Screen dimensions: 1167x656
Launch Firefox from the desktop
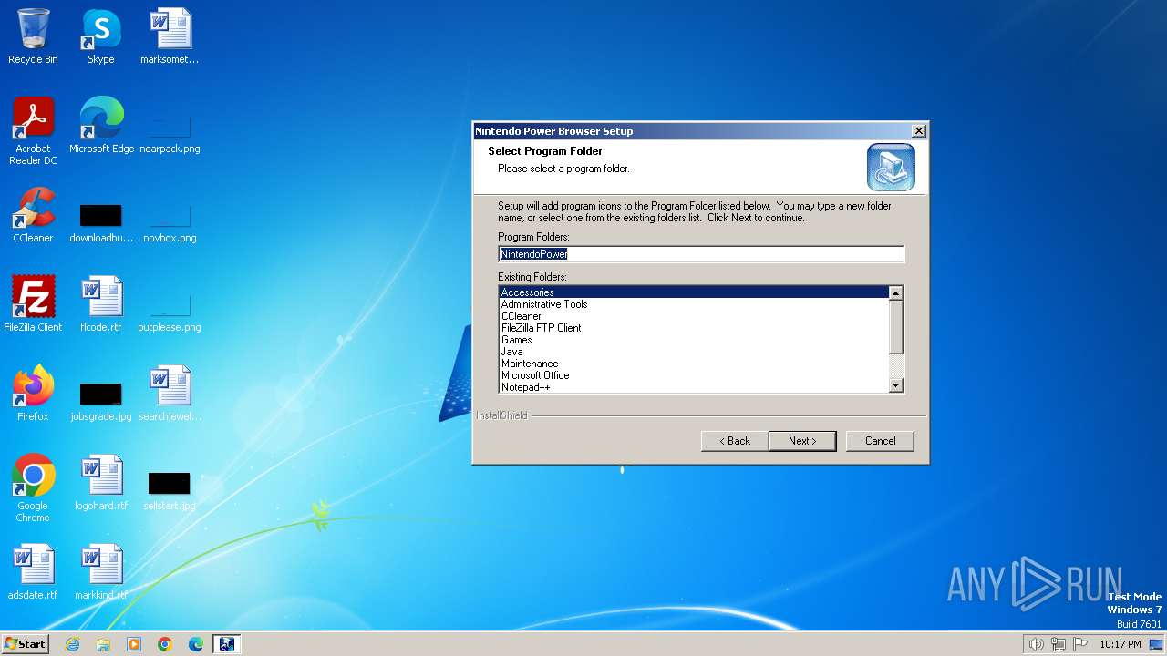33,394
